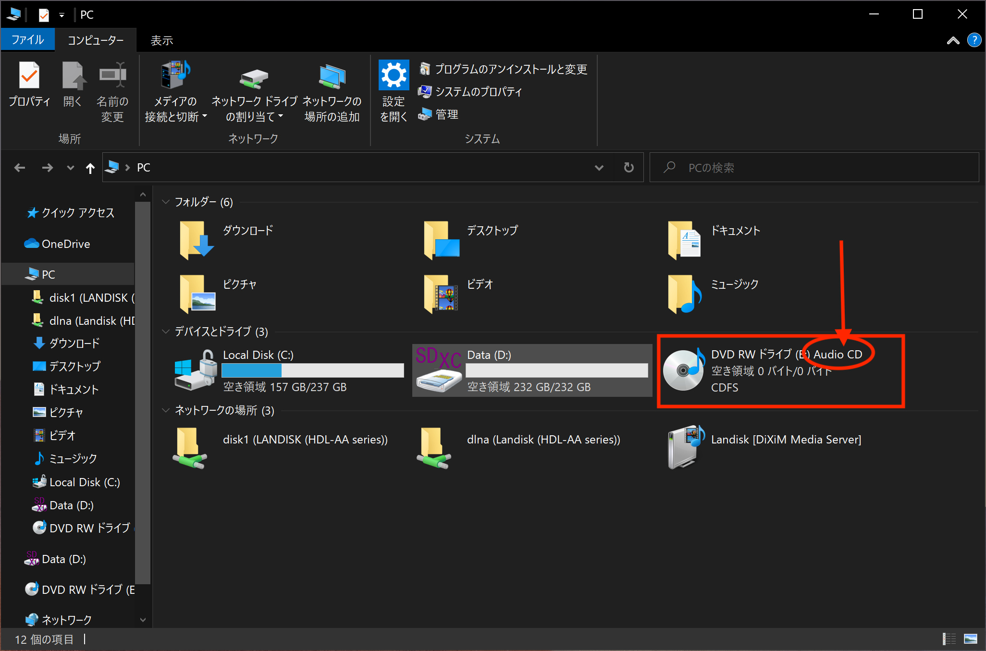986x651 pixels.
Task: Open the File (ファイル) tab
Action: click(27, 40)
